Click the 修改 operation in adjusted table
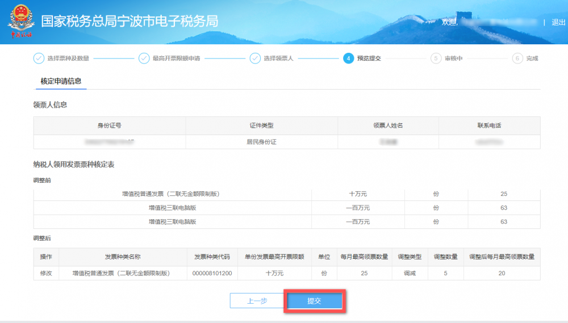The height and width of the screenshot is (323, 568). [46, 273]
